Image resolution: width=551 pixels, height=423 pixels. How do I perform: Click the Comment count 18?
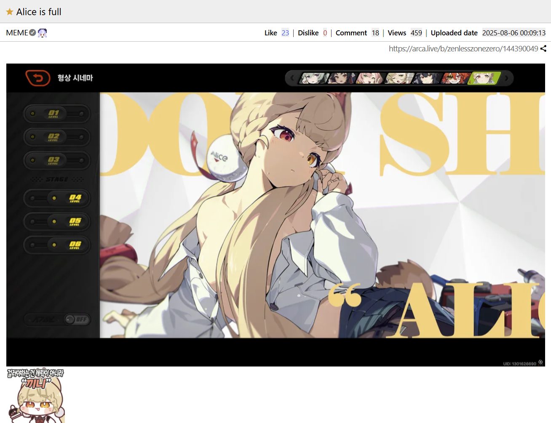(x=375, y=32)
